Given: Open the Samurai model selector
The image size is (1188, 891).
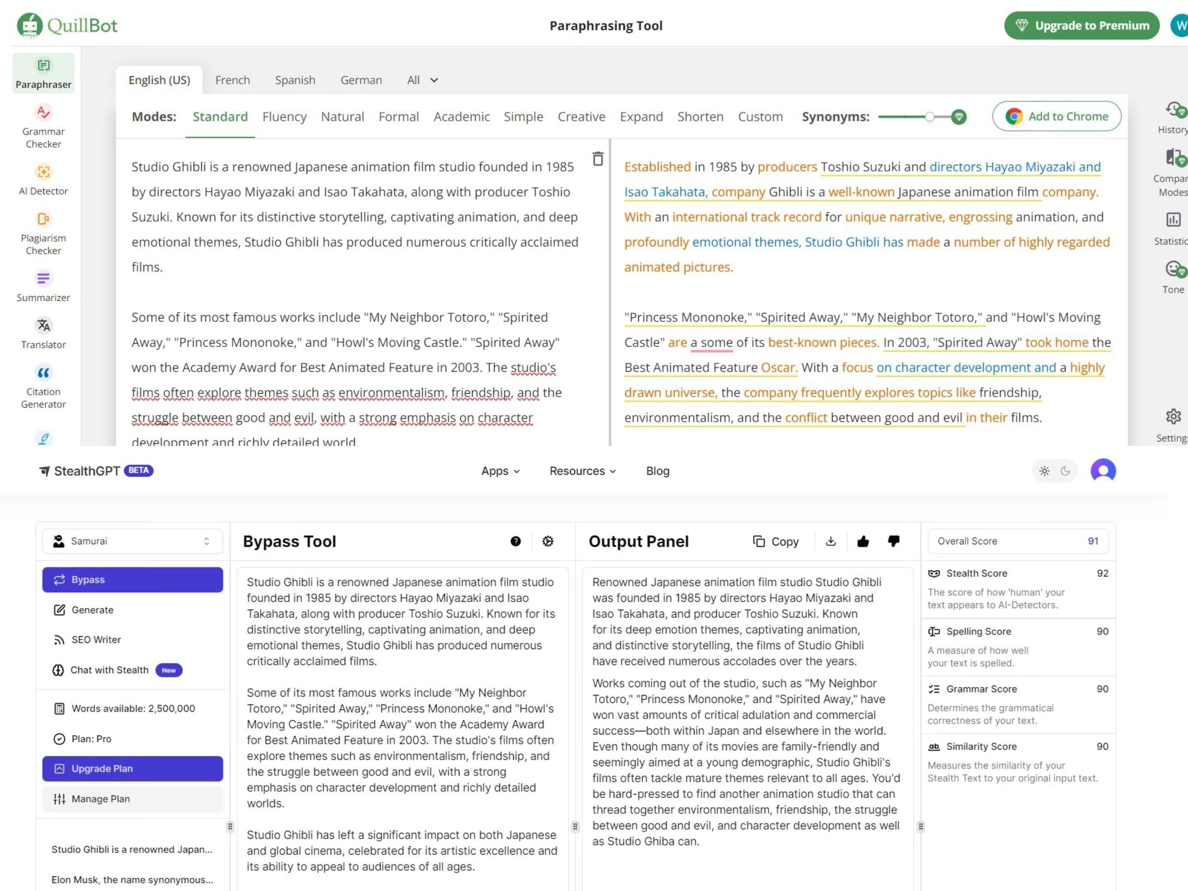Looking at the screenshot, I should click(x=132, y=541).
